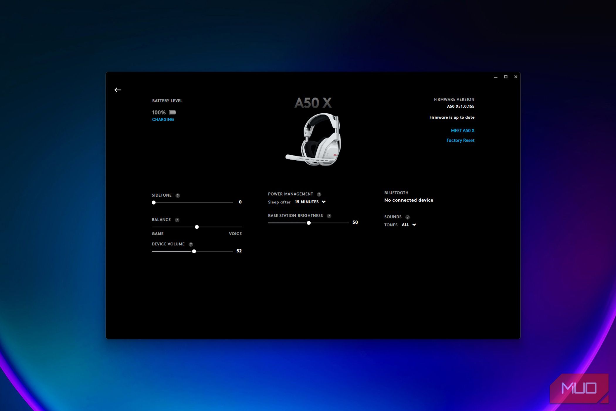Screen dimensions: 616x411
Task: Select Factory Reset for the headset
Action: [461, 140]
